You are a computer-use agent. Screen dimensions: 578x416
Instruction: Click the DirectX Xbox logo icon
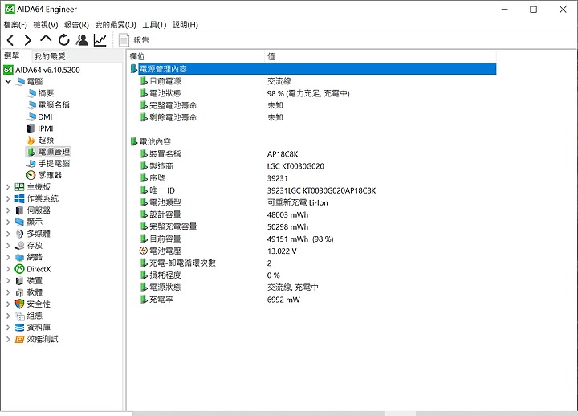(19, 269)
